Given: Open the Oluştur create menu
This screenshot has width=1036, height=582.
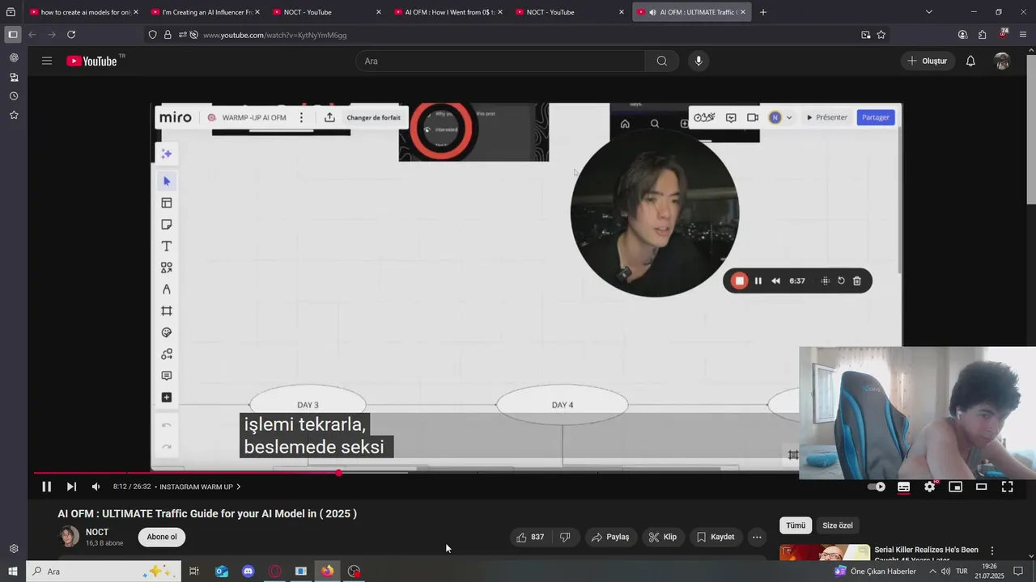Looking at the screenshot, I should pos(928,61).
